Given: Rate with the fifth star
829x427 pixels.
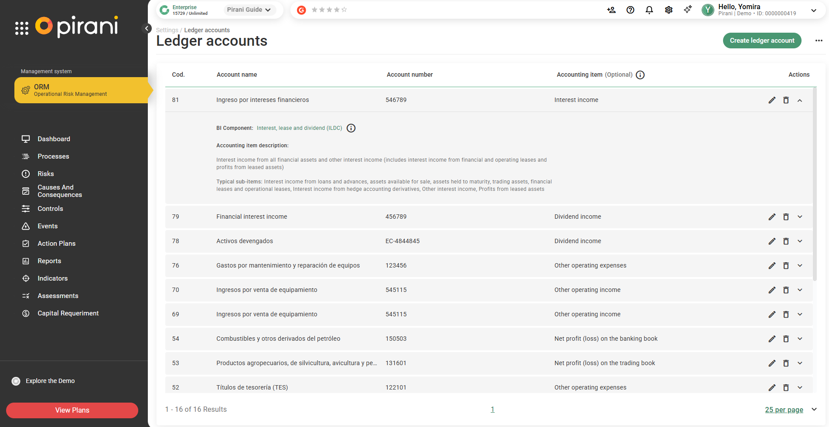Looking at the screenshot, I should [x=344, y=10].
